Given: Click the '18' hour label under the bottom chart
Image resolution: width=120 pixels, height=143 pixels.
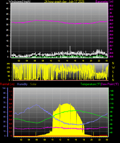Looking at the screenshot, I should tap(84, 140).
